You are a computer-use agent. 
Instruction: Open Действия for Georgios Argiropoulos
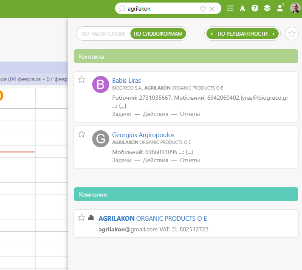(x=155, y=160)
